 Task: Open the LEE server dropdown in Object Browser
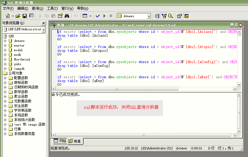click(x=44, y=30)
